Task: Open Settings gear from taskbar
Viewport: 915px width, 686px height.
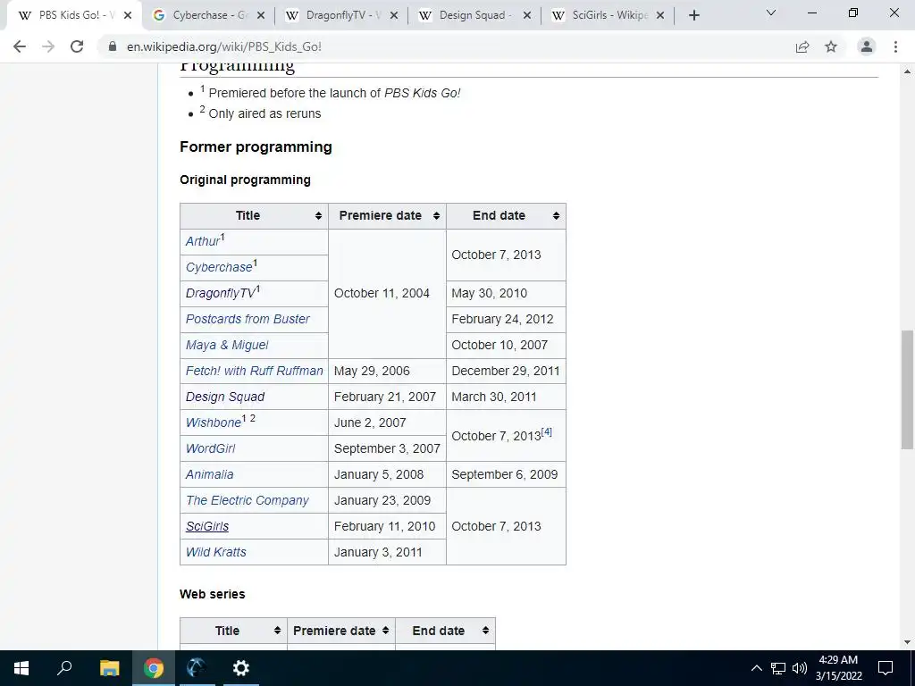Action: click(x=240, y=668)
